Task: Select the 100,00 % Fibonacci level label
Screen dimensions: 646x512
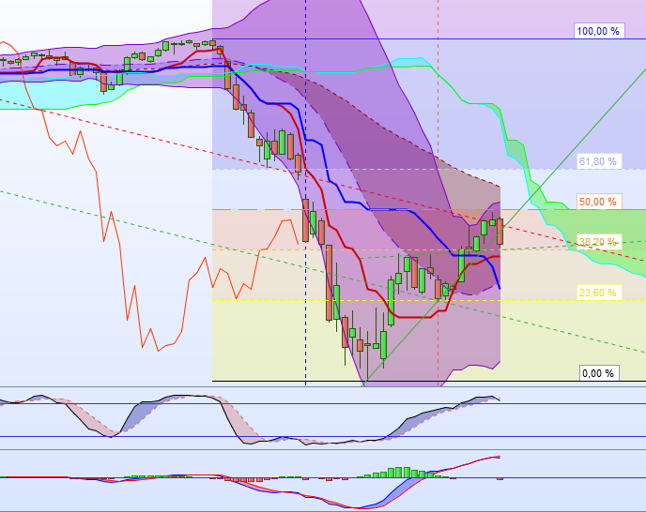Action: (x=599, y=31)
